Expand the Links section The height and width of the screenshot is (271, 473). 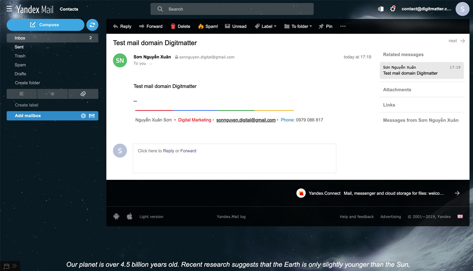point(389,105)
